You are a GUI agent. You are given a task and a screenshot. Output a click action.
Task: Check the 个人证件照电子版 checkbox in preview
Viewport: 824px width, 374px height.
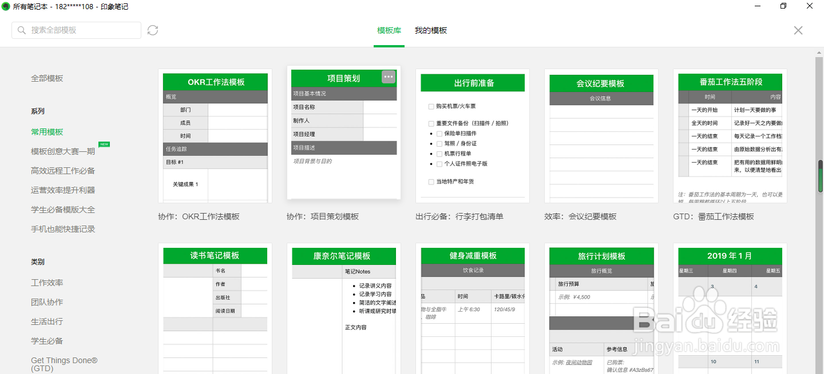[x=439, y=164]
